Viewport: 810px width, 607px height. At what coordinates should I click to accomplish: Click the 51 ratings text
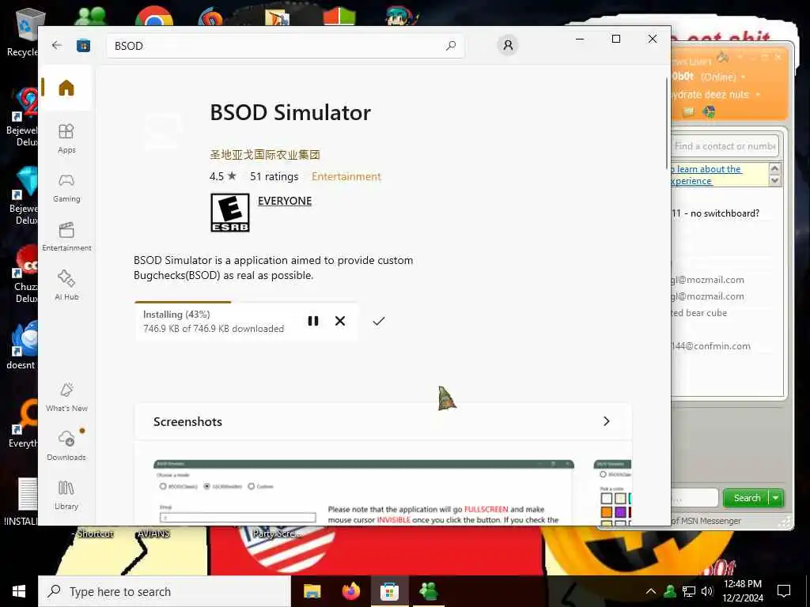point(274,176)
